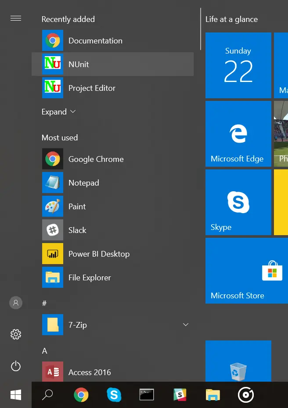
Task: Open Project Editor entry
Action: pos(92,88)
